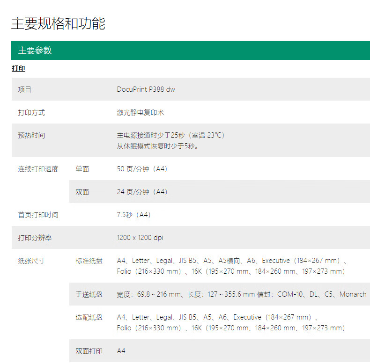Select the 1200 x 1200 dpi value

coord(140,238)
